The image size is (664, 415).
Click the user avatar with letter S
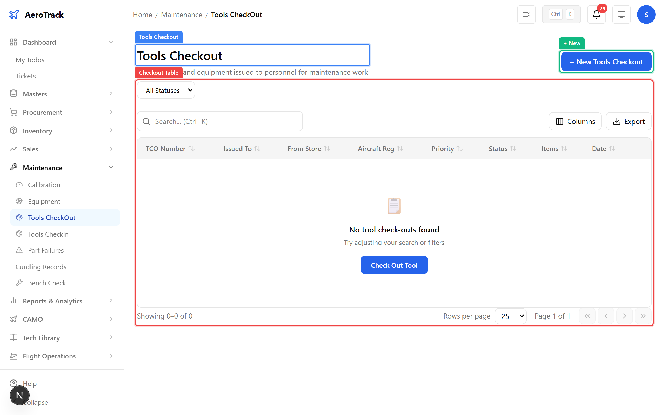point(646,15)
